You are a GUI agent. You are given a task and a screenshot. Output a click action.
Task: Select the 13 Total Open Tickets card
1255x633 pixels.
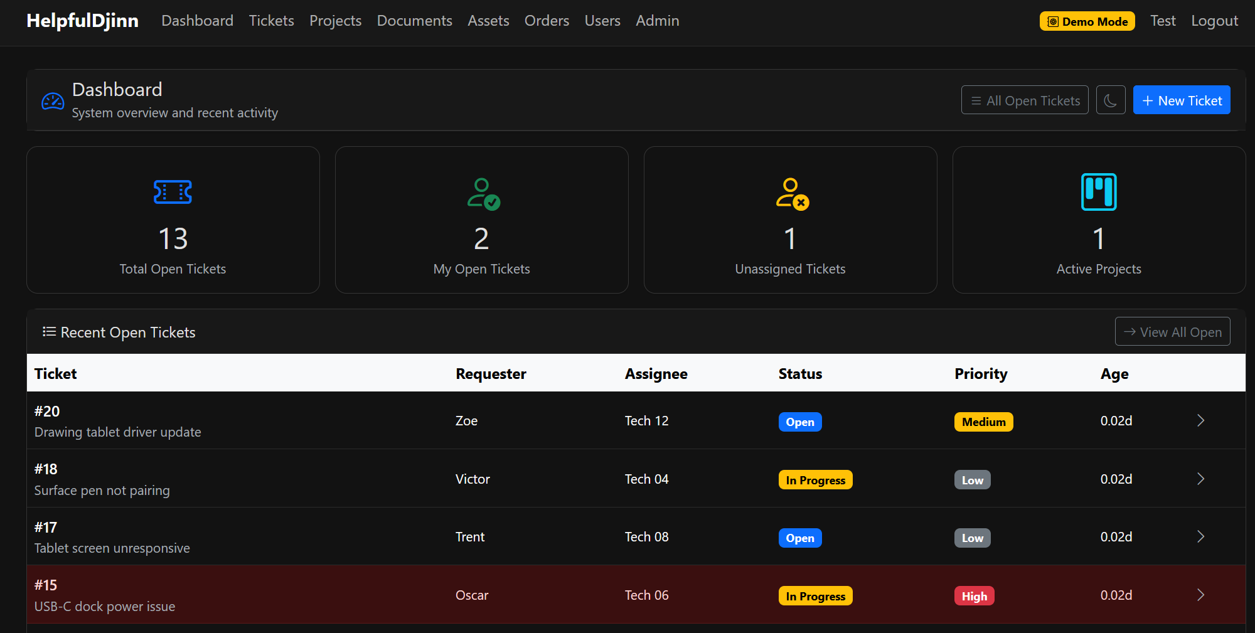(x=173, y=220)
